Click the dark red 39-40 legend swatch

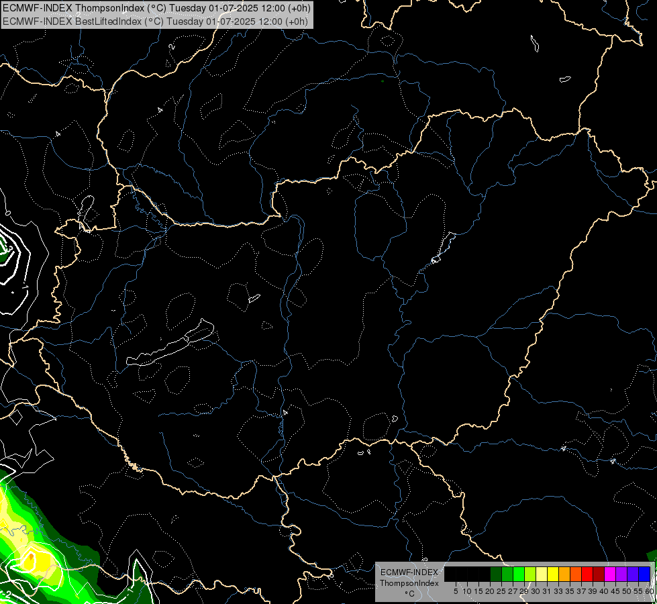point(599,574)
